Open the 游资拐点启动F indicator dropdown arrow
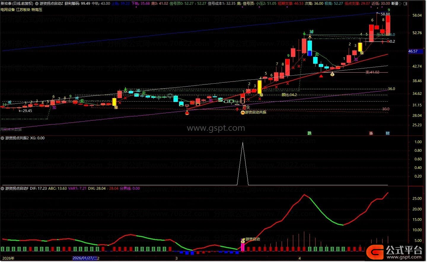 3,188
